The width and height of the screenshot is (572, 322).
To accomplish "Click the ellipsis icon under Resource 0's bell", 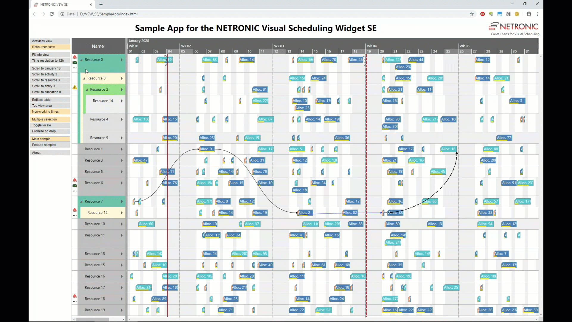I will pyautogui.click(x=75, y=68).
